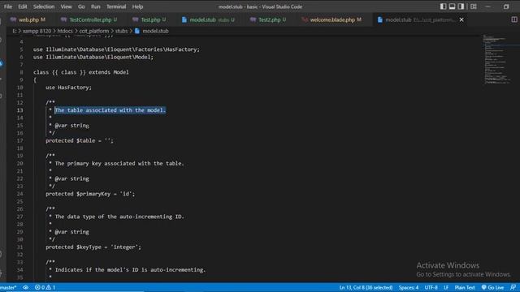Open the Edit menu
This screenshot has height=292, width=520.
pyautogui.click(x=23, y=6)
